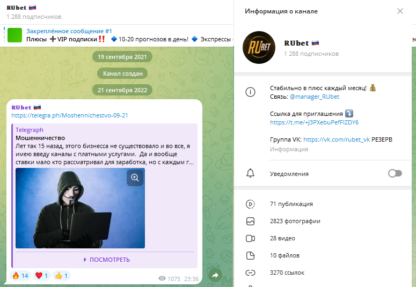
Task: Close the channel info panel
Action: [x=400, y=11]
